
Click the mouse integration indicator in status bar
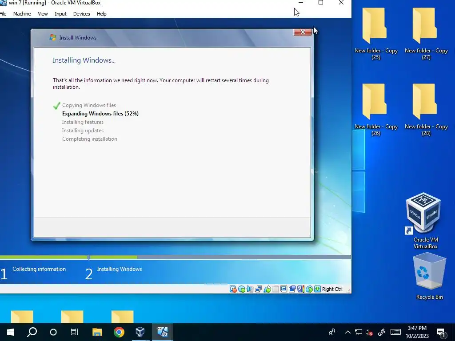tap(309, 289)
